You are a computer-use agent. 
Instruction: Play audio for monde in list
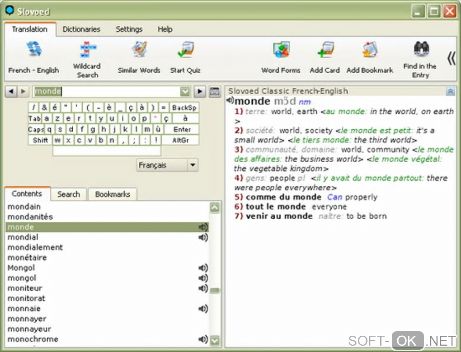(203, 227)
